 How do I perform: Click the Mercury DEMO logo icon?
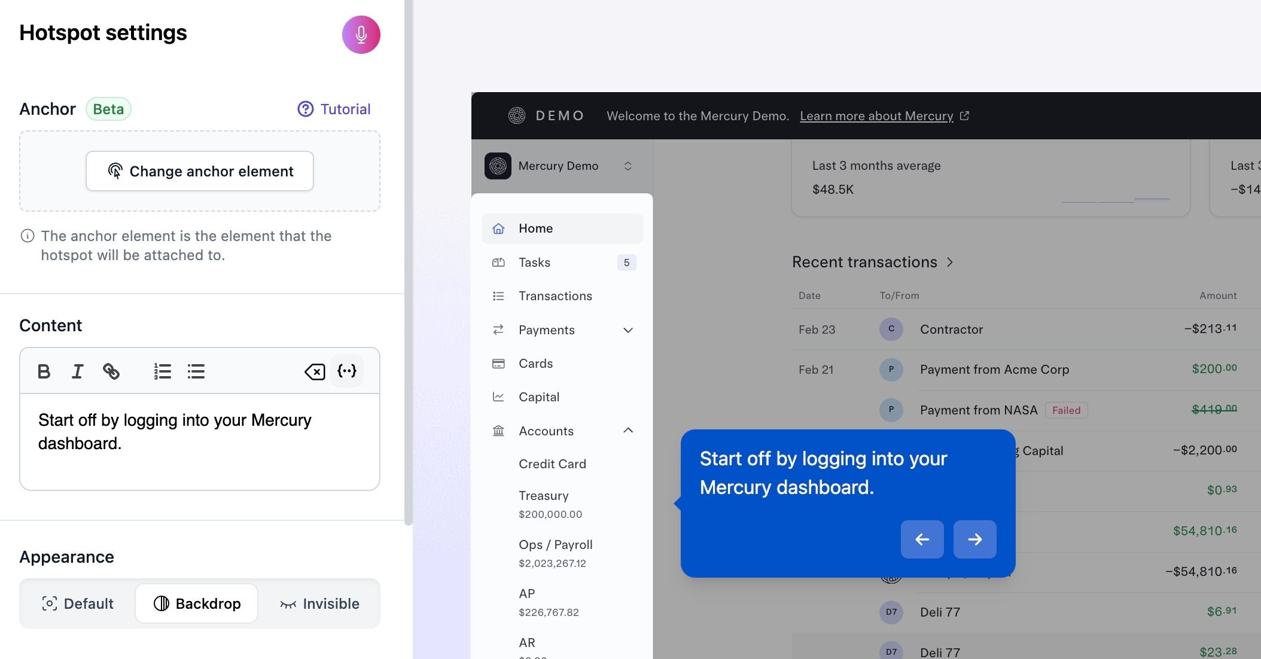(517, 115)
